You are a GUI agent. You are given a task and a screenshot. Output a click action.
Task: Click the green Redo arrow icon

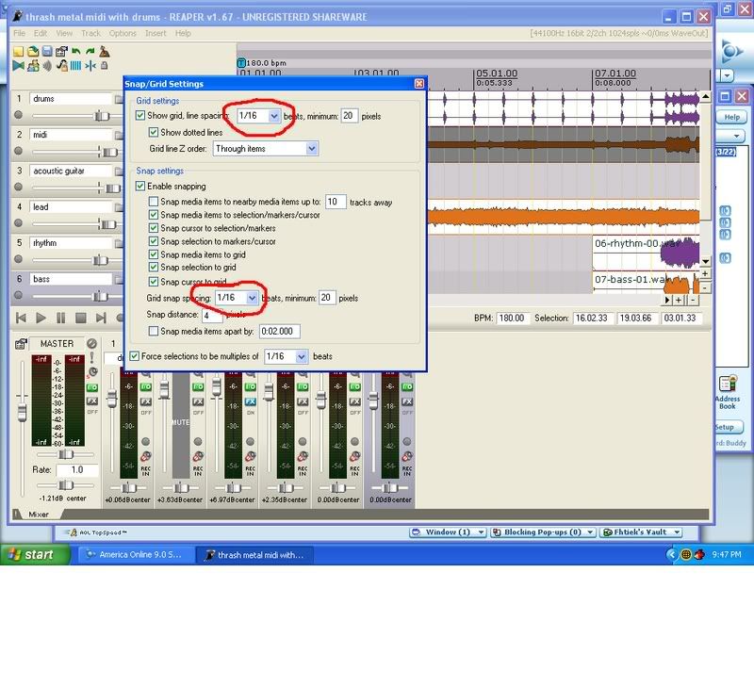coord(90,51)
